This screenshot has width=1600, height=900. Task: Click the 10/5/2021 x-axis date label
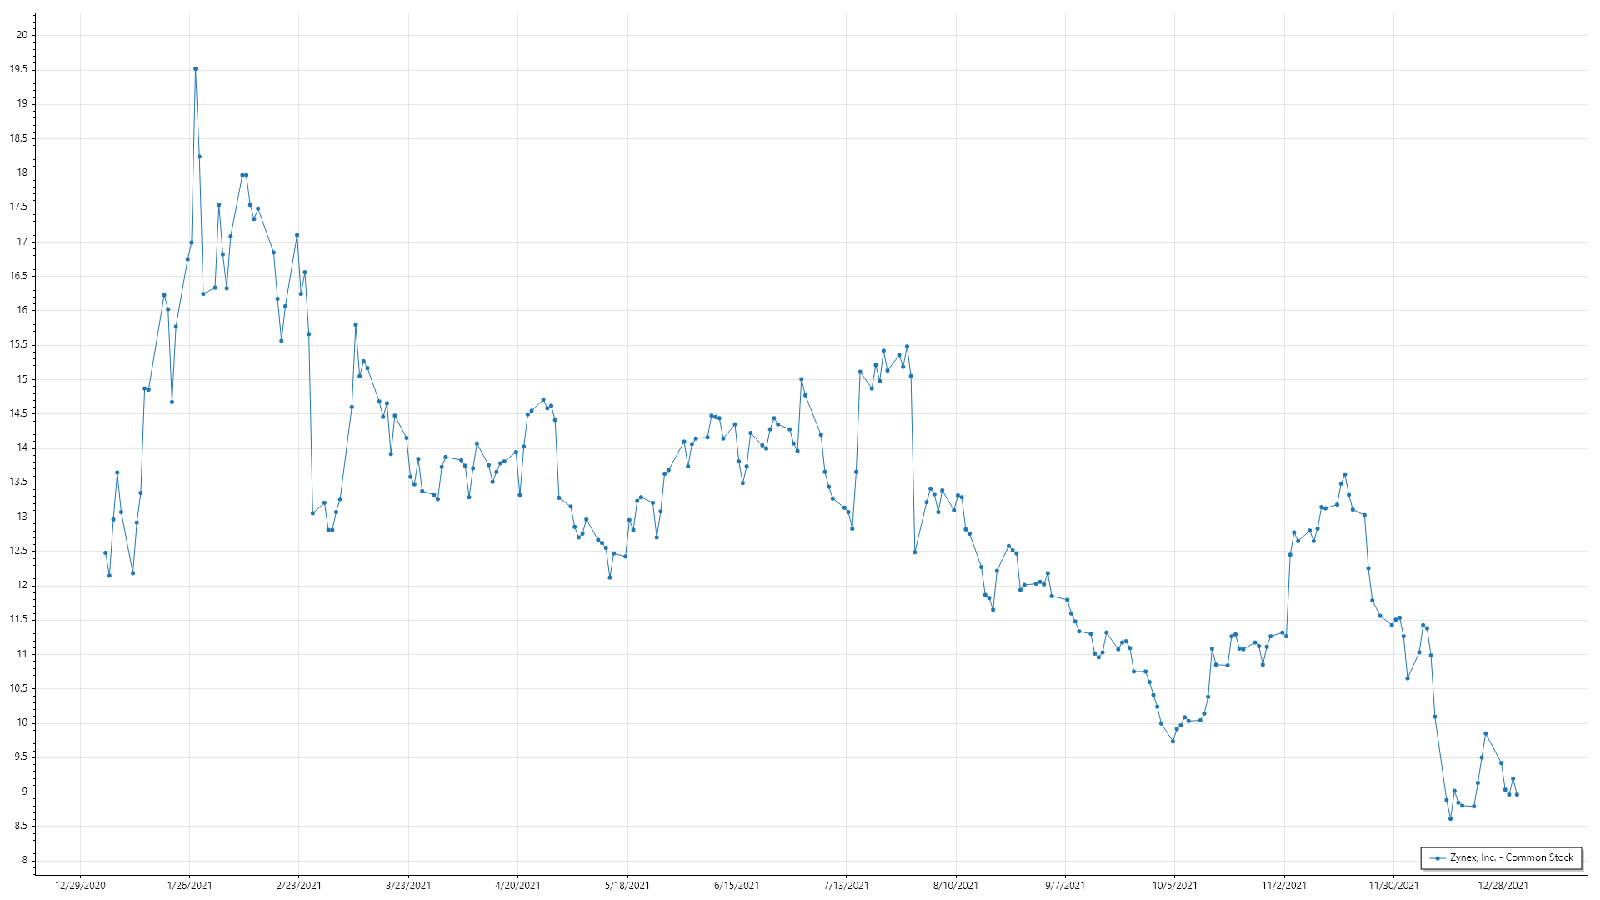pyautogui.click(x=1174, y=886)
